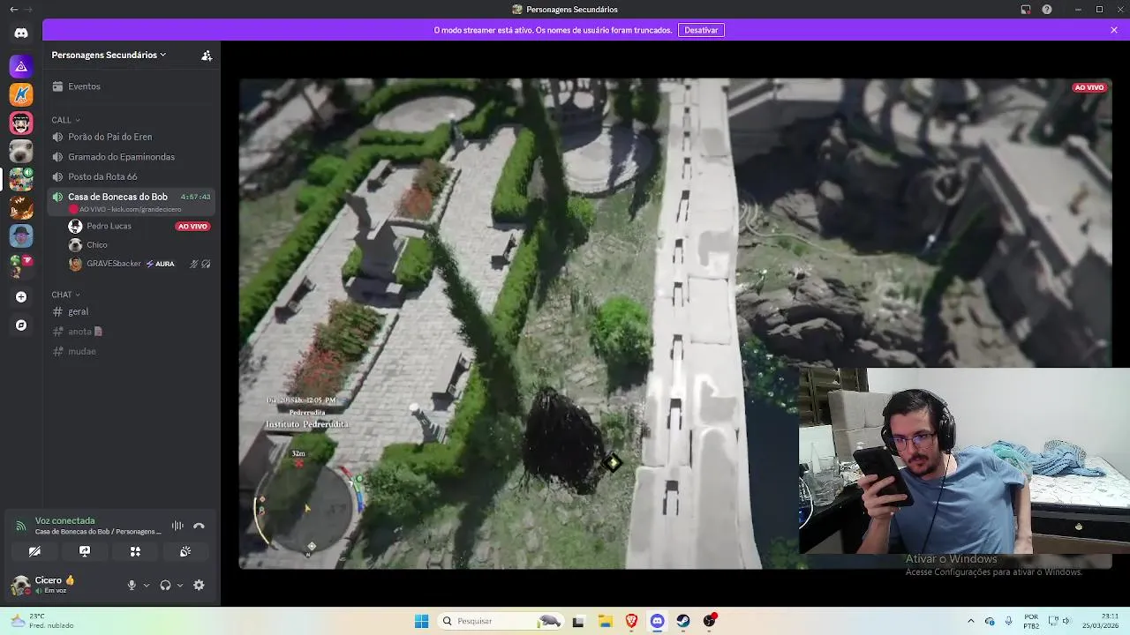Disconnect from voice with the hang-up icon

(x=199, y=526)
